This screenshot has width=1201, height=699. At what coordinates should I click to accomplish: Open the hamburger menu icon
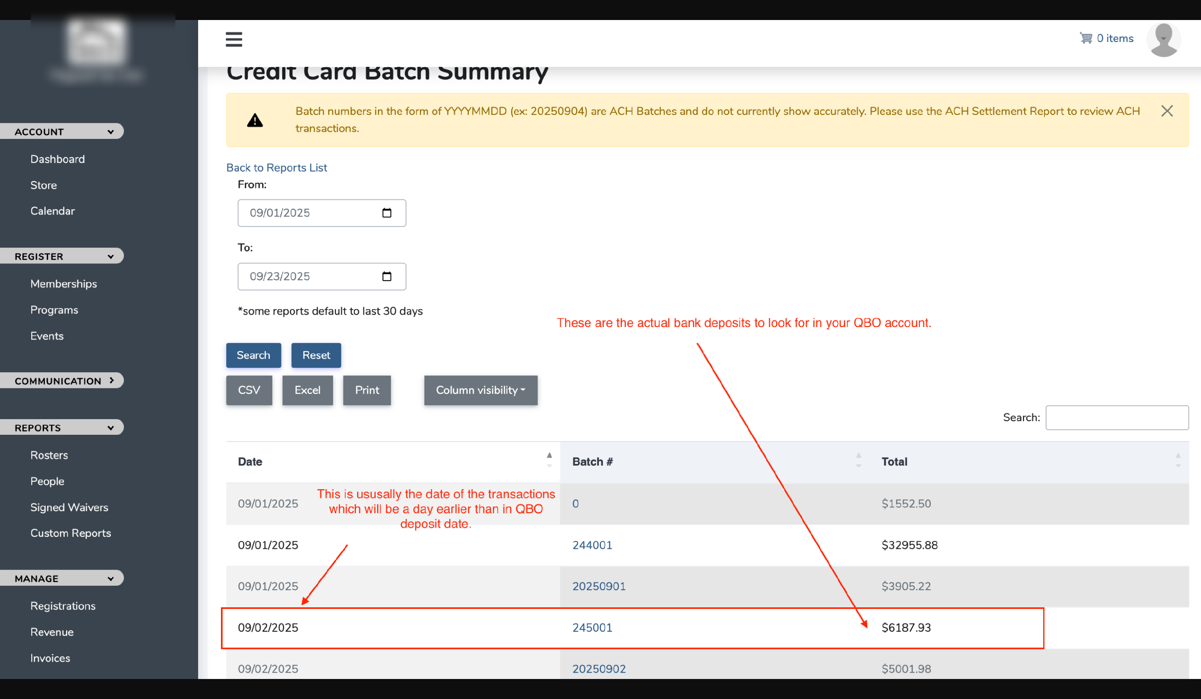(x=233, y=39)
